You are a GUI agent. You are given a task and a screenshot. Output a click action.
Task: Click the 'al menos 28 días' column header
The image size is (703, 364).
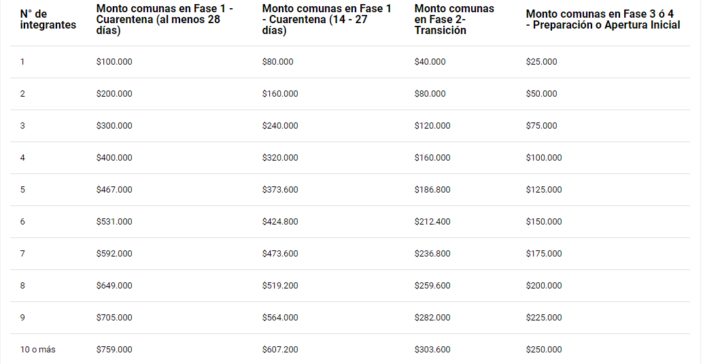pos(165,19)
